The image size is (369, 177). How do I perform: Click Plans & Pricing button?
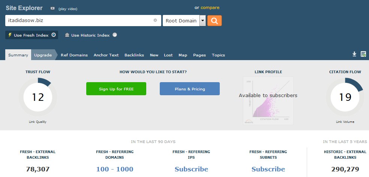pos(190,89)
